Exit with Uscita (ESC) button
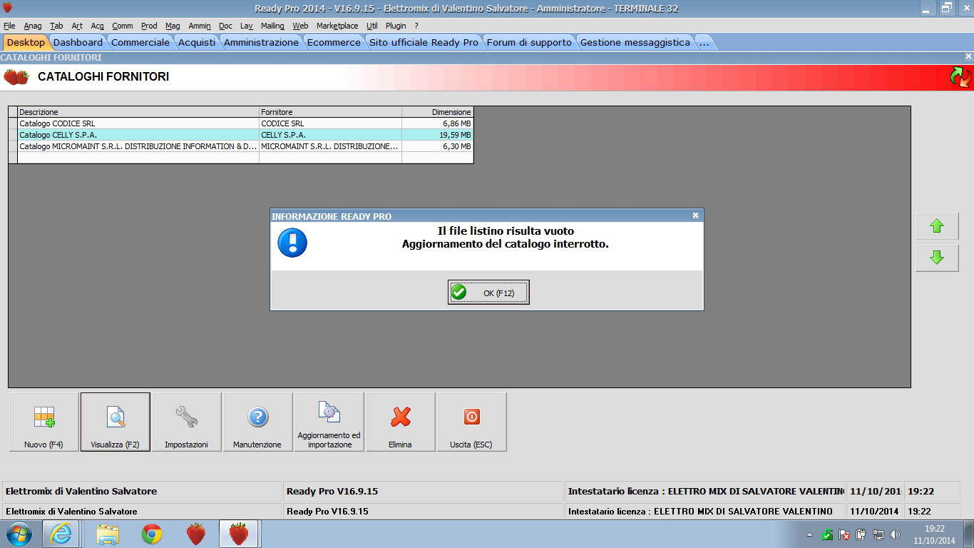 (x=471, y=422)
